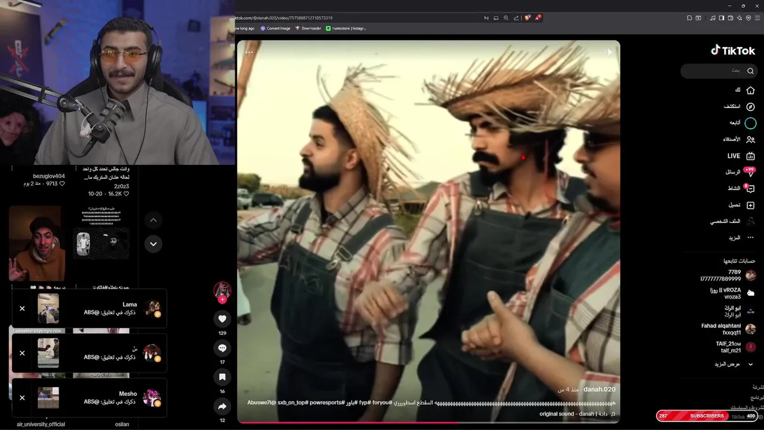Bookmark the video with the save icon

point(222,377)
